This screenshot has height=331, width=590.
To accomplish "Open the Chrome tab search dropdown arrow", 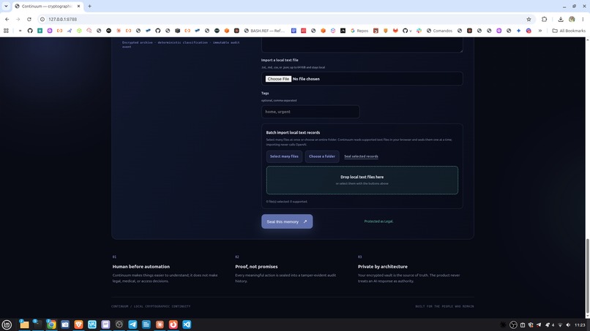I will coord(6,6).
